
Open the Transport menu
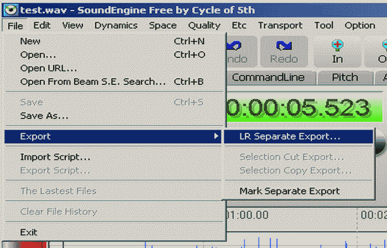(x=280, y=25)
